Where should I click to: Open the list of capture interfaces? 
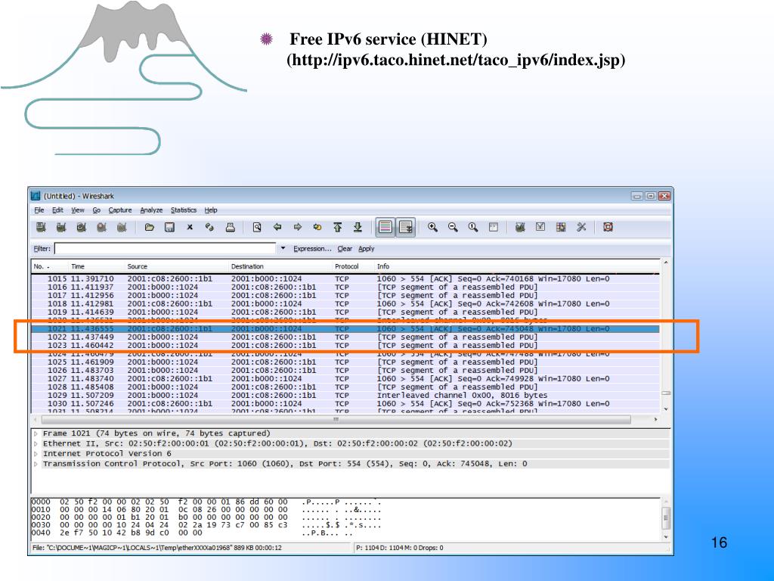click(41, 227)
